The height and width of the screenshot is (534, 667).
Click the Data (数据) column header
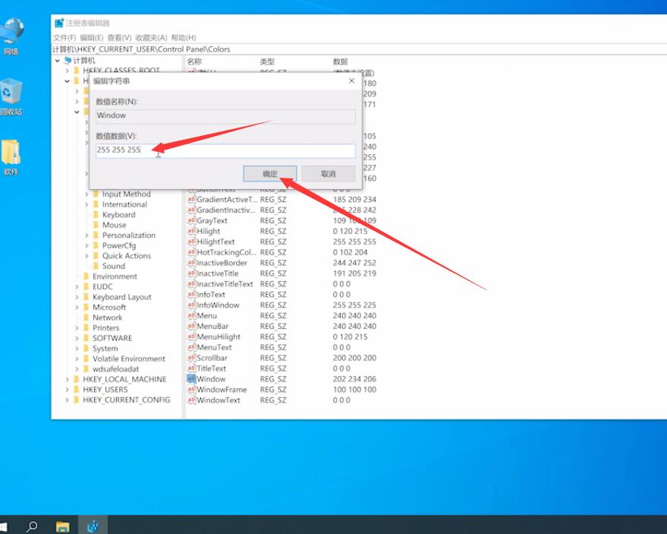[340, 62]
